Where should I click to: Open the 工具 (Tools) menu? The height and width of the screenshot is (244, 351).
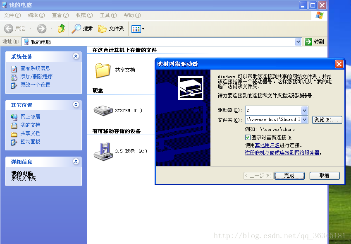[x=108, y=15]
